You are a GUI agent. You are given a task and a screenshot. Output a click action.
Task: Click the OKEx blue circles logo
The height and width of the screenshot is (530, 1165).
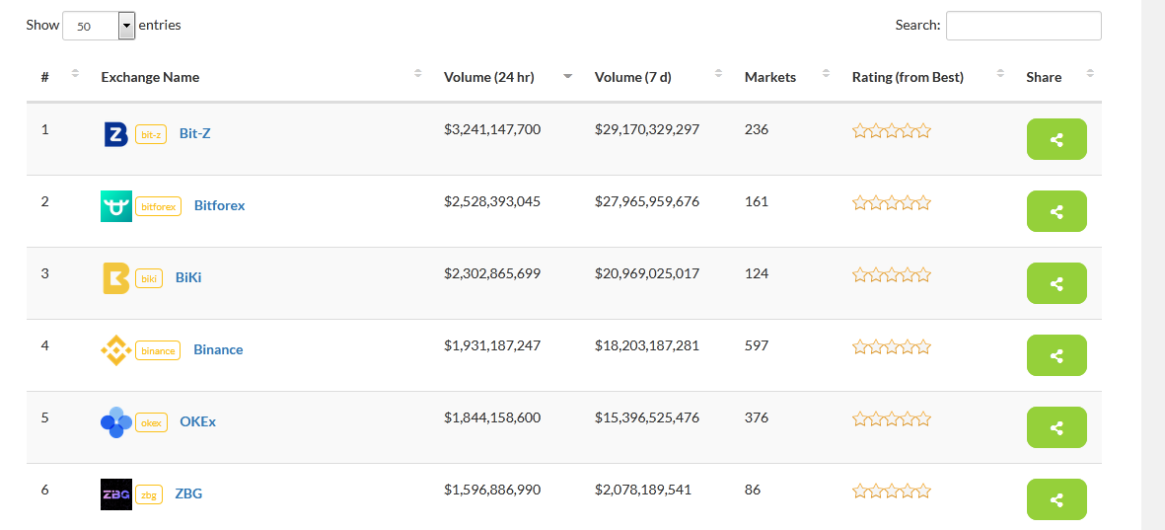tap(115, 422)
